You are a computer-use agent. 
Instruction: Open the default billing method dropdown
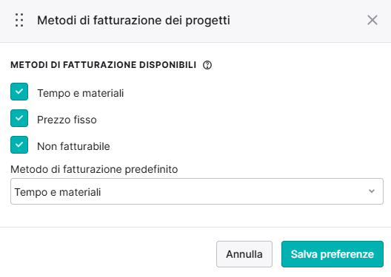[197, 191]
